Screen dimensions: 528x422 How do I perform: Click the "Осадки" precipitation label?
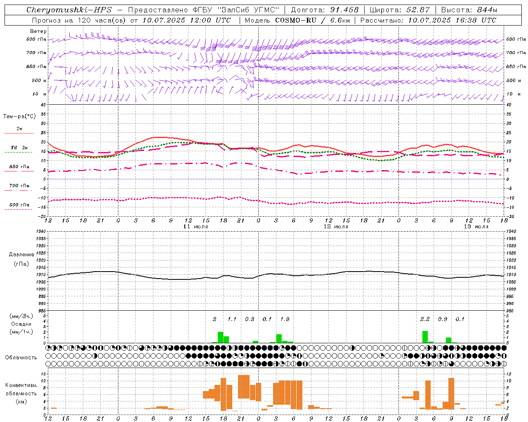(x=21, y=324)
